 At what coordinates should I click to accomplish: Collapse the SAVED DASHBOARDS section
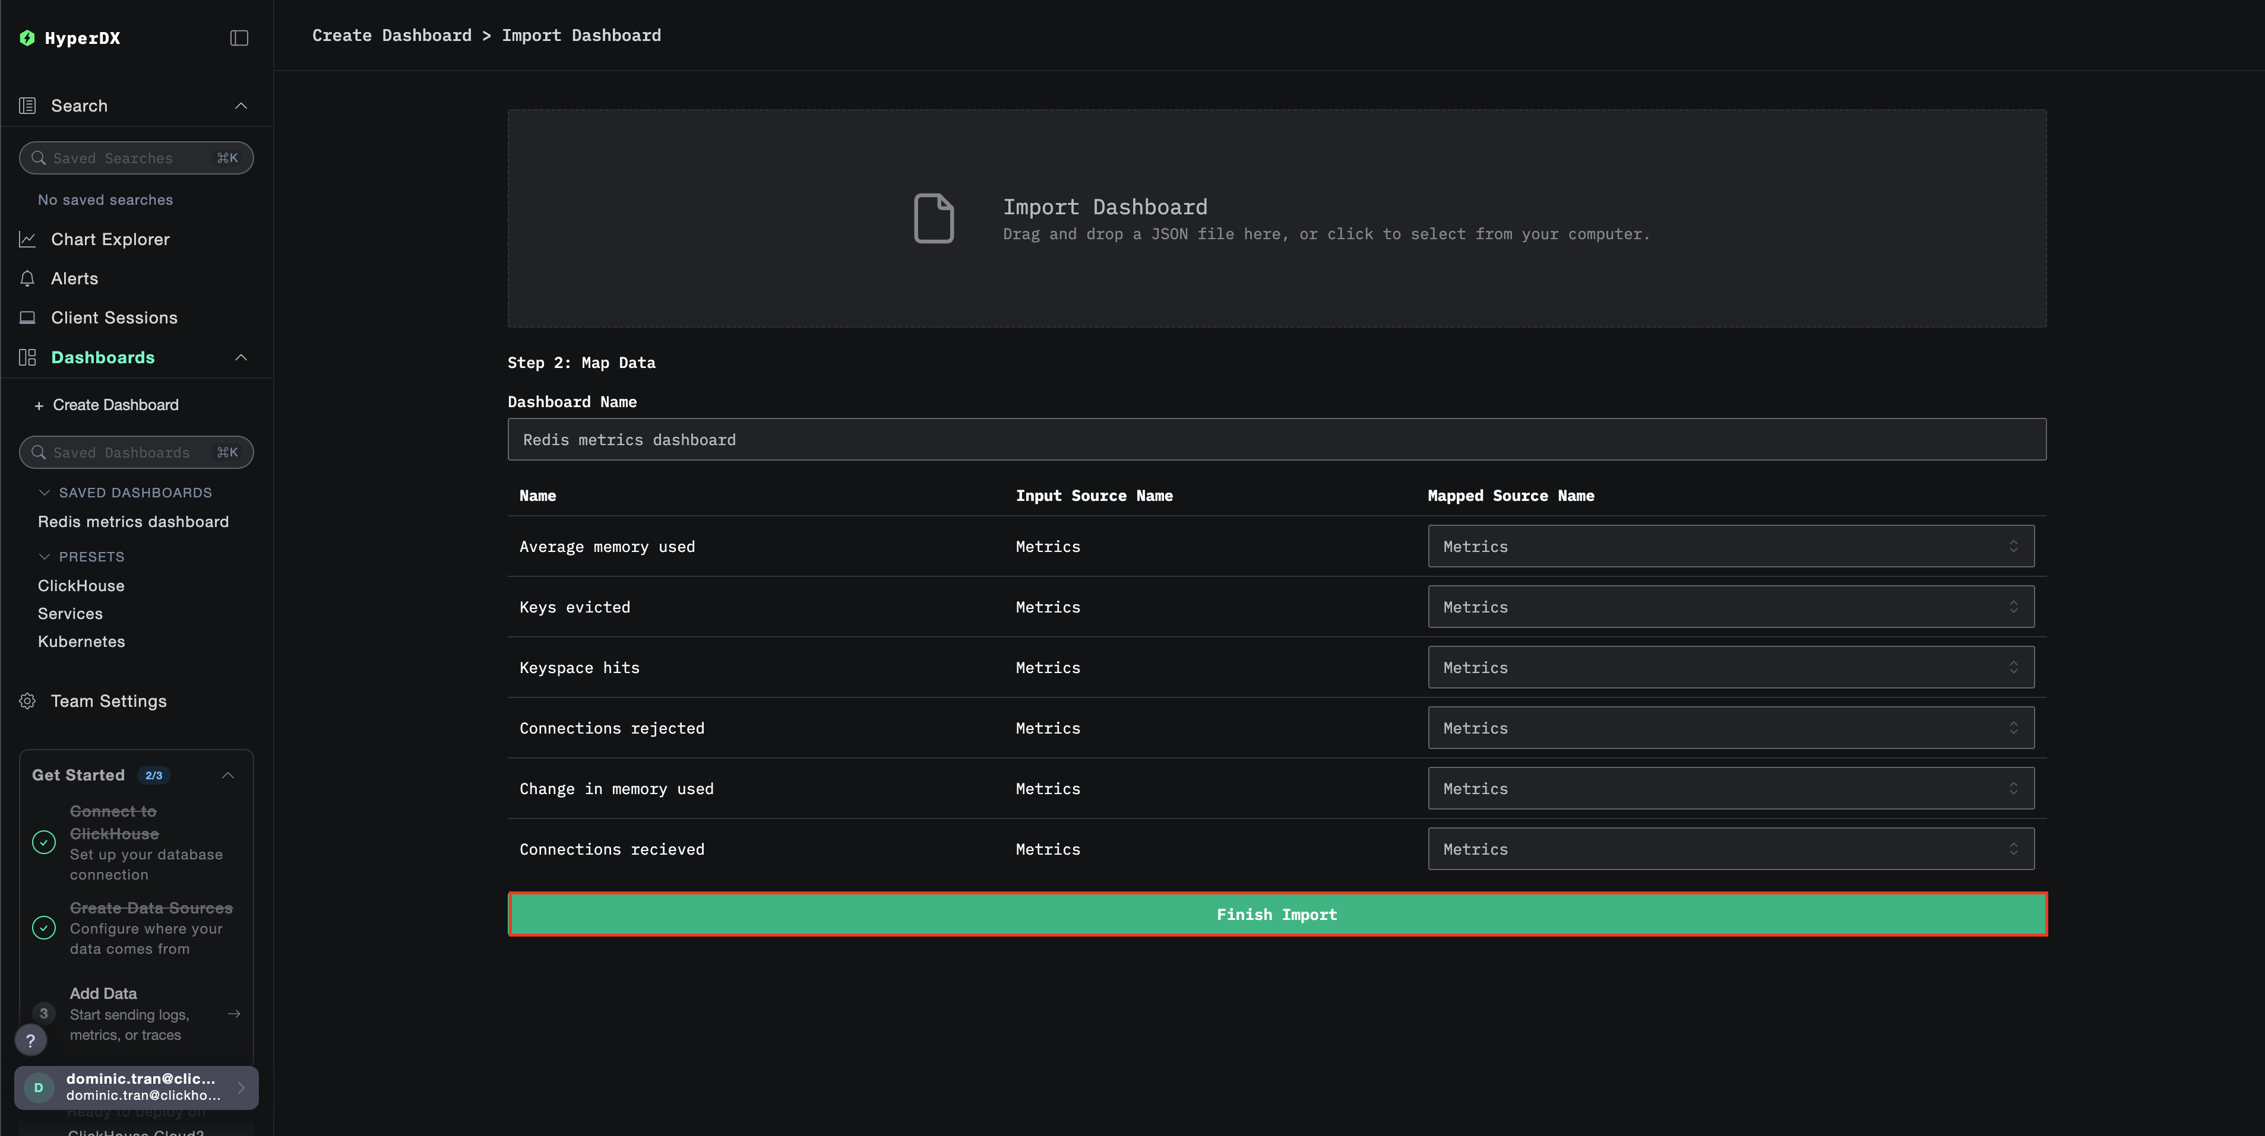44,492
